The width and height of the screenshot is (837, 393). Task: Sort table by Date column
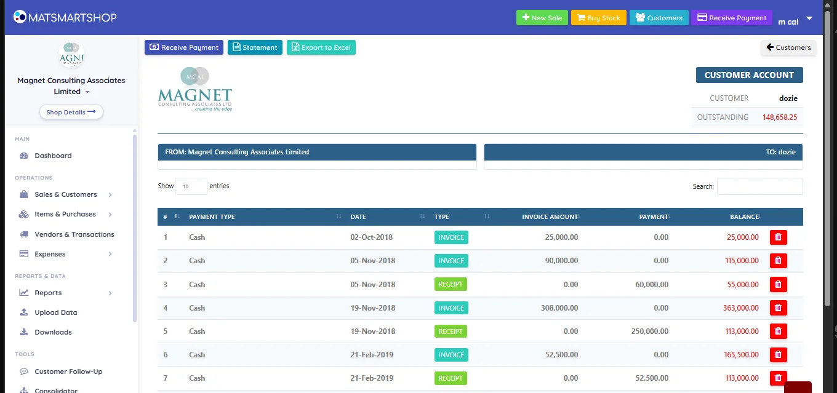pyautogui.click(x=386, y=216)
